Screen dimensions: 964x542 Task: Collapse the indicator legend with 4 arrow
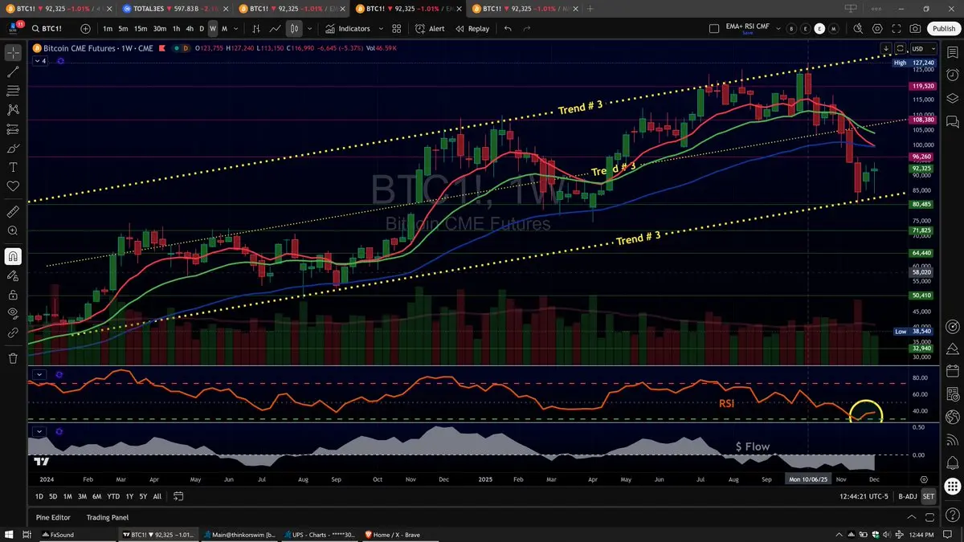tap(39, 61)
